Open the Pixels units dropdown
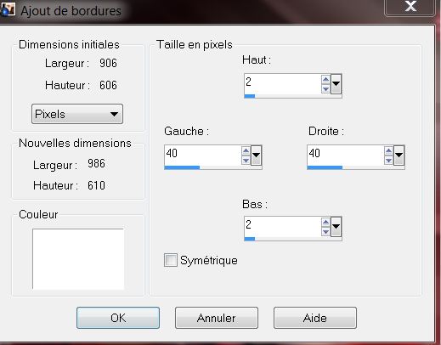This screenshot has height=345, width=441. pyautogui.click(x=77, y=114)
